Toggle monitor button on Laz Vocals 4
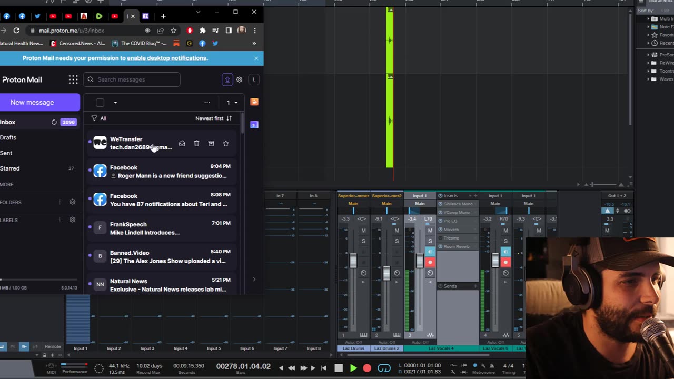This screenshot has height=379, width=674. click(430, 252)
